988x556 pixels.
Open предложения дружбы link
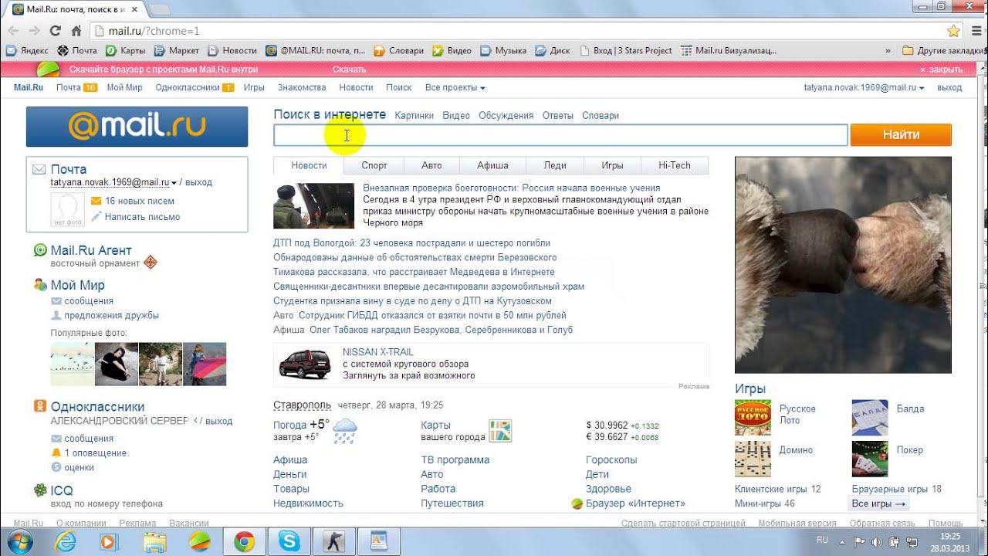pos(111,315)
